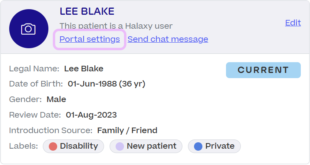Click the Labels field heading
The height and width of the screenshot is (165, 310).
(x=24, y=146)
